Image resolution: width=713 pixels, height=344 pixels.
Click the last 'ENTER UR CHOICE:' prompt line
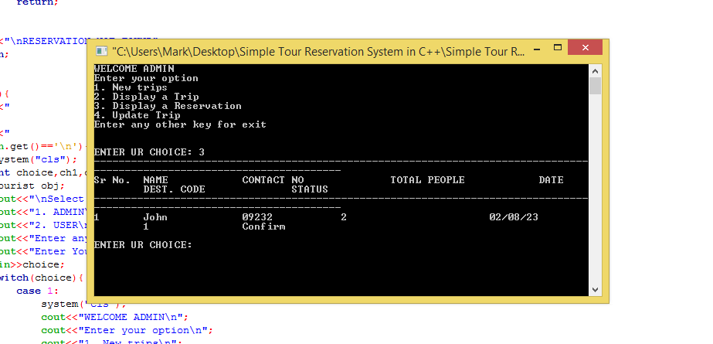[x=143, y=245]
